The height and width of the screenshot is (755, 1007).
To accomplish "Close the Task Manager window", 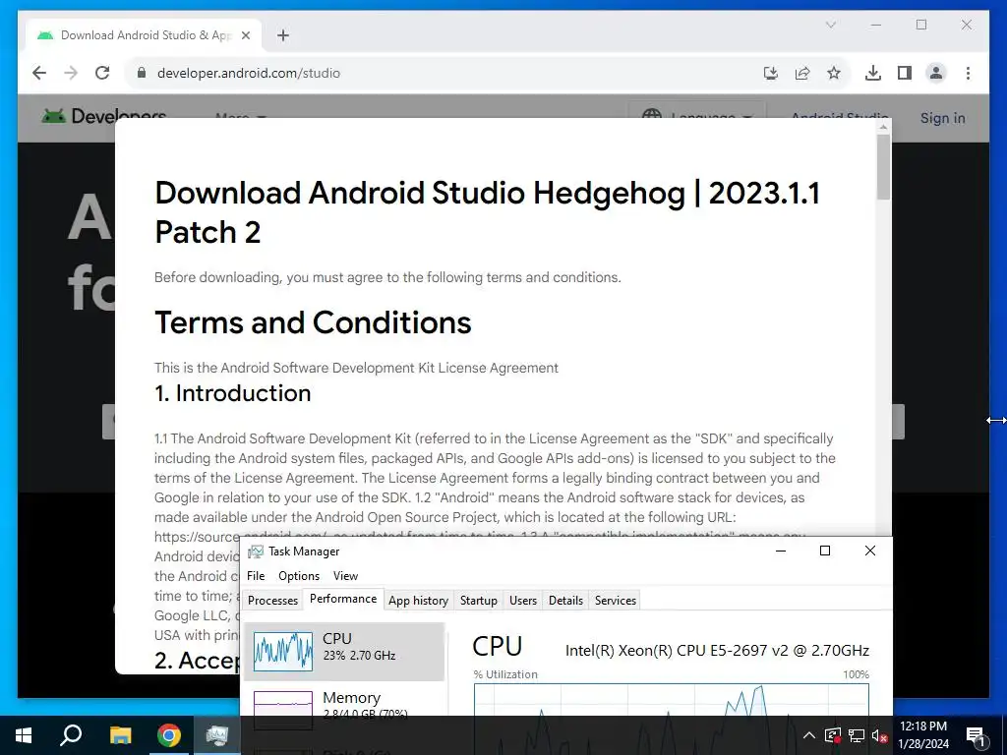I will click(870, 551).
